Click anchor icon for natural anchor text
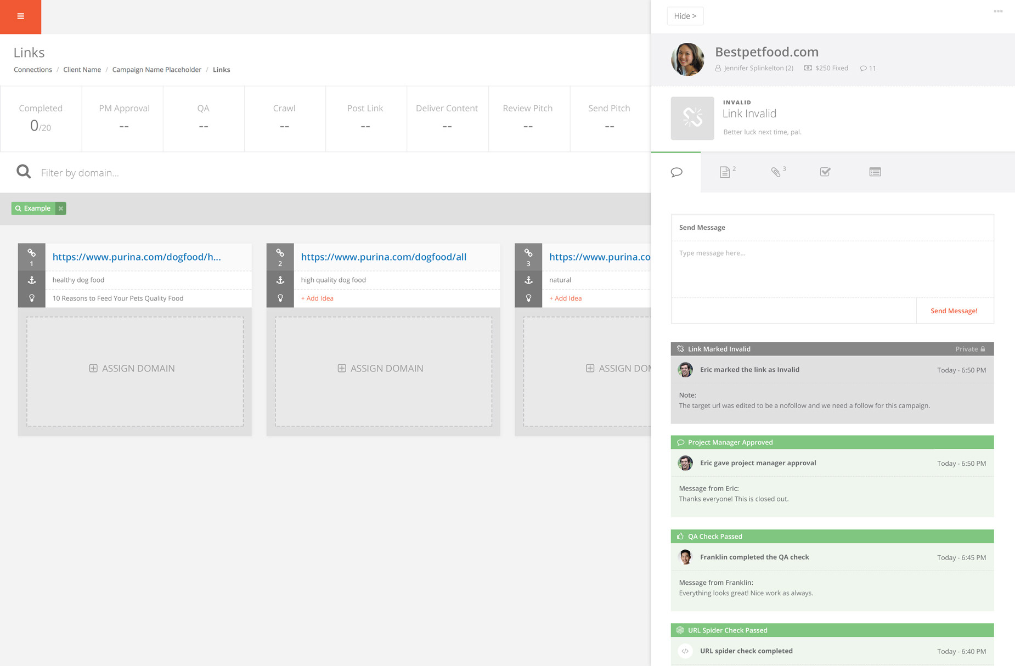The image size is (1015, 666). [528, 280]
